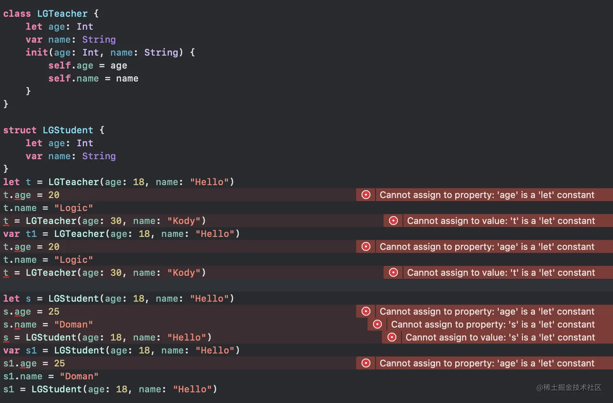Click 'age' let constant message on s.age line
The image size is (613, 403).
487,311
